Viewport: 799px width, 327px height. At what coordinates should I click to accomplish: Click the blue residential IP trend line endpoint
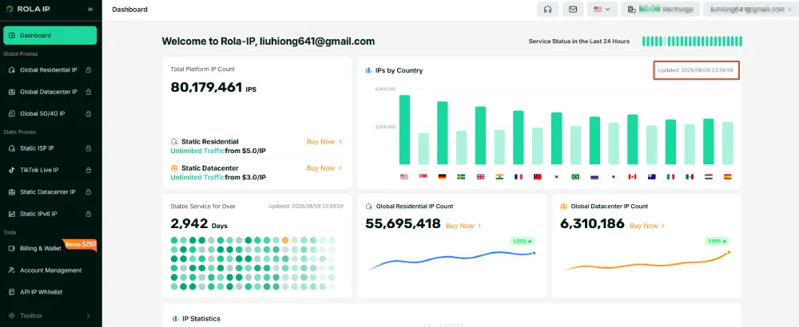click(534, 253)
